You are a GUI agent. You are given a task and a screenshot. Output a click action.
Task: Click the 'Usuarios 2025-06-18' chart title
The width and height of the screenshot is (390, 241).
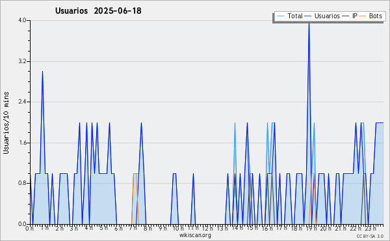[98, 10]
